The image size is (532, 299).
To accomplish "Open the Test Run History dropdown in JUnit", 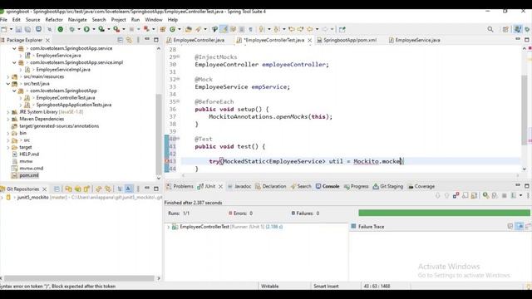I will (x=521, y=196).
